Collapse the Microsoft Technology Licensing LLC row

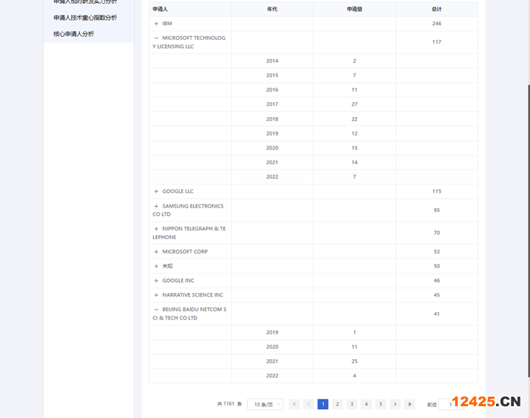(156, 38)
